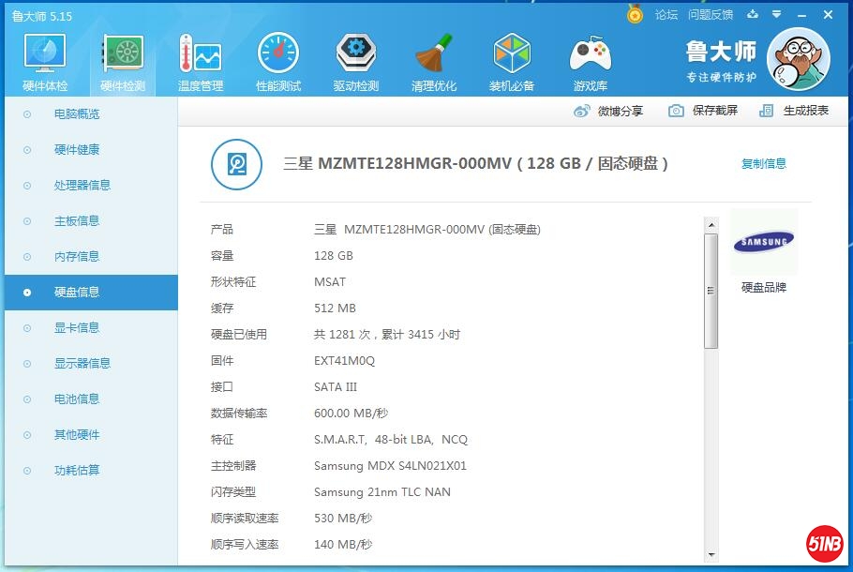Switch to 处理器信息 sidebar item

pos(82,186)
